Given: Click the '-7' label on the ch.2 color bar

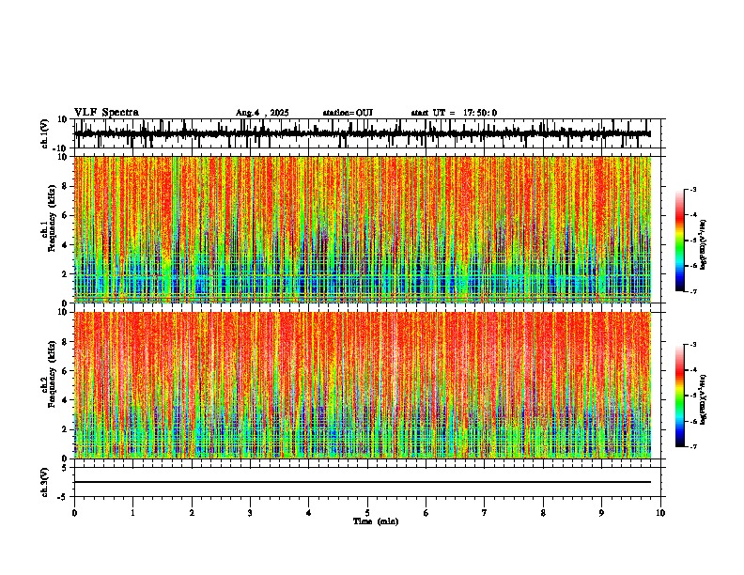Looking at the screenshot, I should pyautogui.click(x=692, y=446).
